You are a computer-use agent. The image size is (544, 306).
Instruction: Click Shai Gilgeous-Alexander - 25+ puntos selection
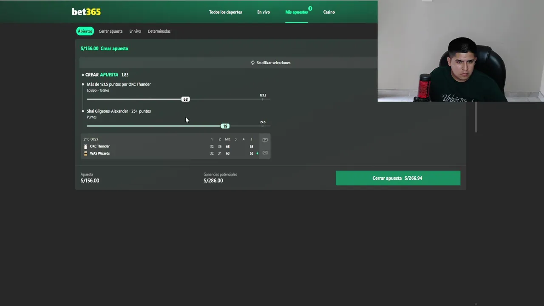119,111
